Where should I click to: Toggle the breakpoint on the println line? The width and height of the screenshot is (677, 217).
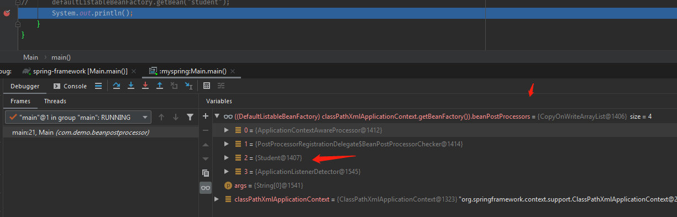7,13
